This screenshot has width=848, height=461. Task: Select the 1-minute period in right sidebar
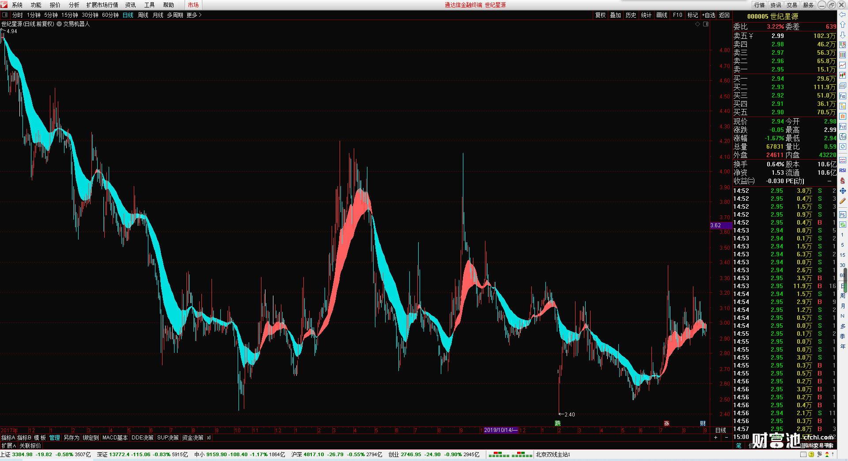click(x=842, y=235)
